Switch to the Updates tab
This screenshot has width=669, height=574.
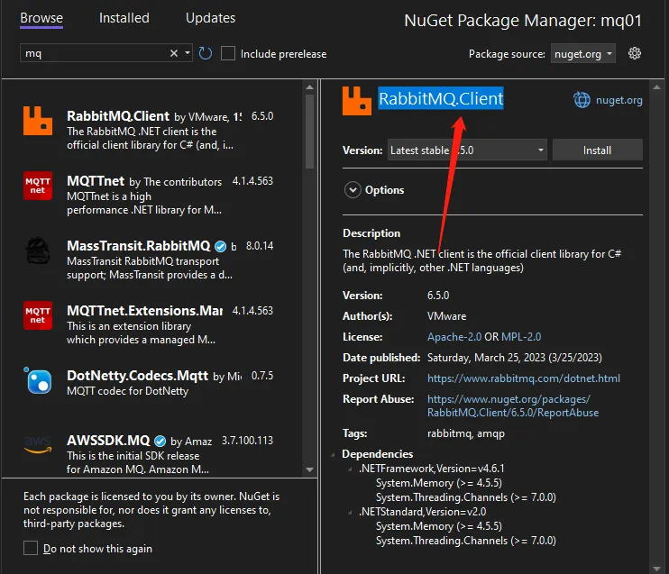pos(210,18)
